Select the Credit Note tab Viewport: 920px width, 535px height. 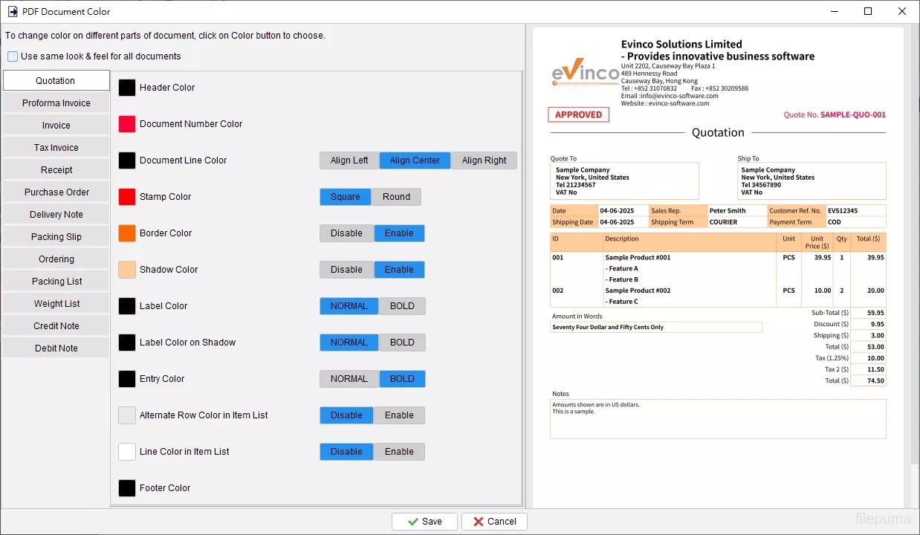[56, 326]
